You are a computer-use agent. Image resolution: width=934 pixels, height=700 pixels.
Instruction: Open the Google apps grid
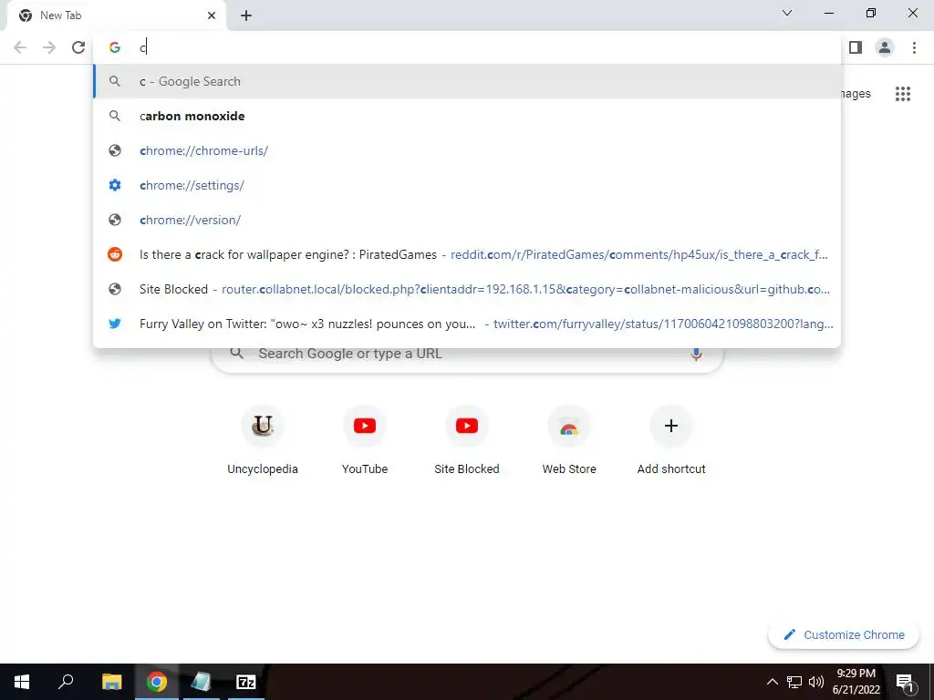coord(903,94)
